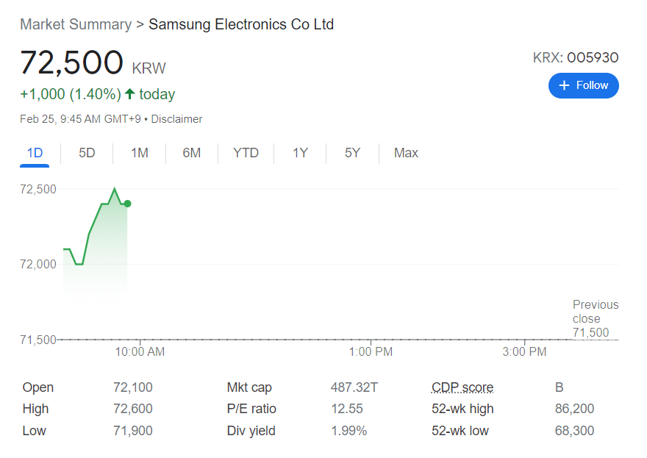Click the Follow button
The height and width of the screenshot is (458, 647).
[583, 85]
